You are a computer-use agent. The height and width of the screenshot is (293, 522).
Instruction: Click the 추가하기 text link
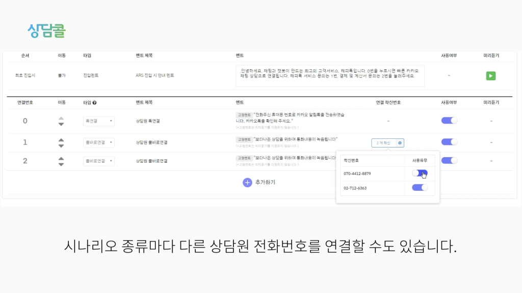265,183
